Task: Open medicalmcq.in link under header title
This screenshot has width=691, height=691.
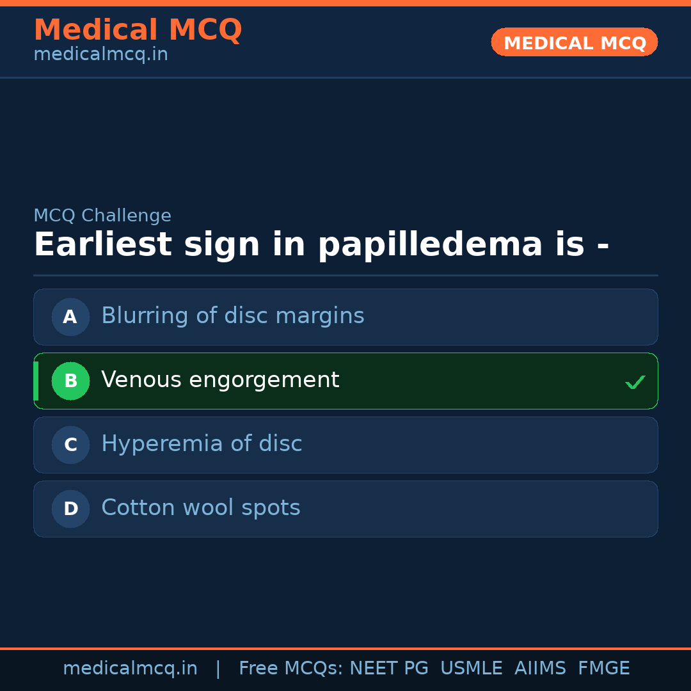Action: [x=100, y=55]
